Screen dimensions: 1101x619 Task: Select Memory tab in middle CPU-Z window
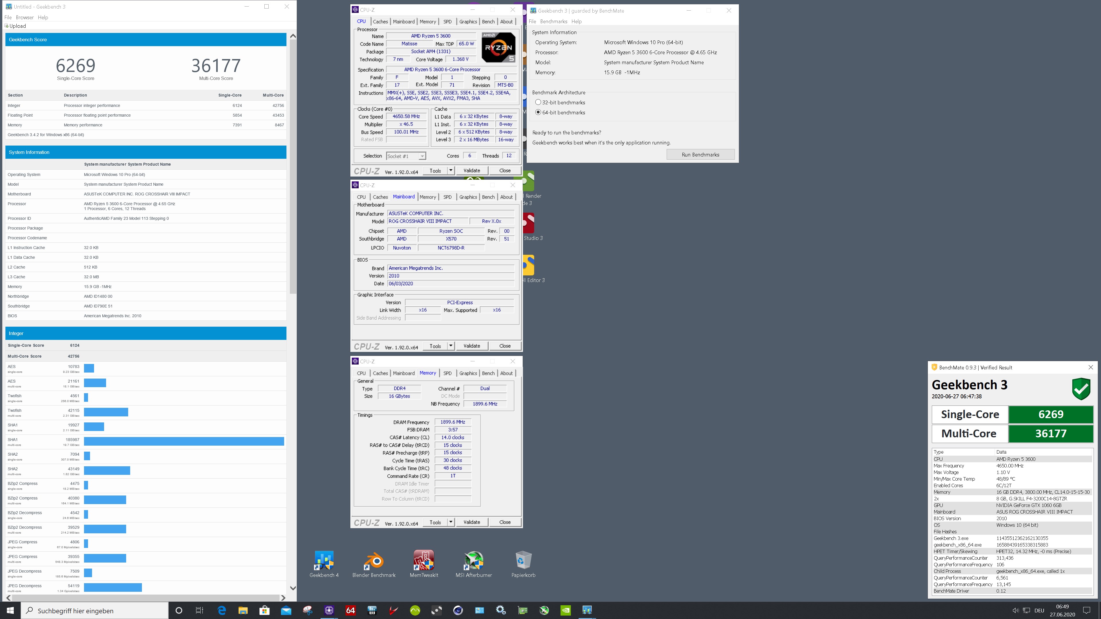click(x=427, y=197)
